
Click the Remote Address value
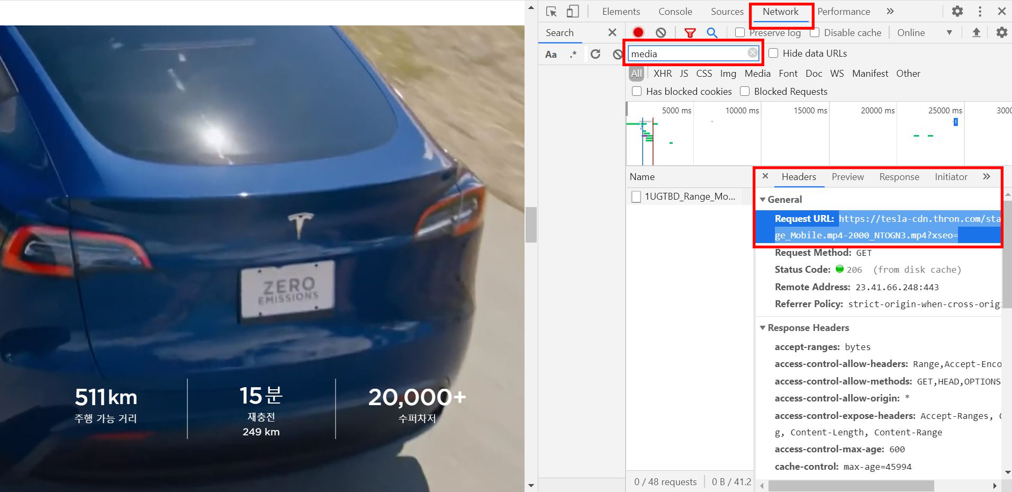coord(897,287)
